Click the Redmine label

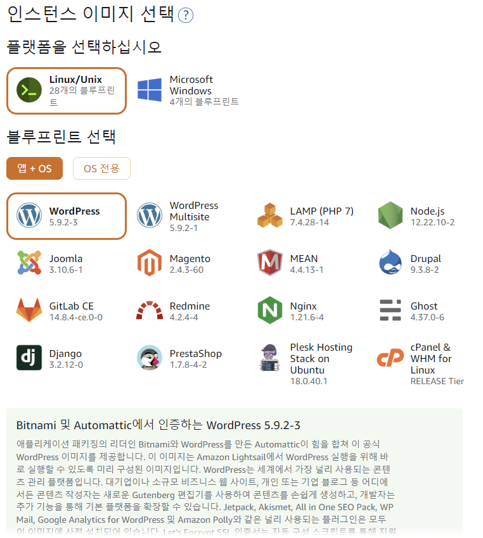click(190, 306)
